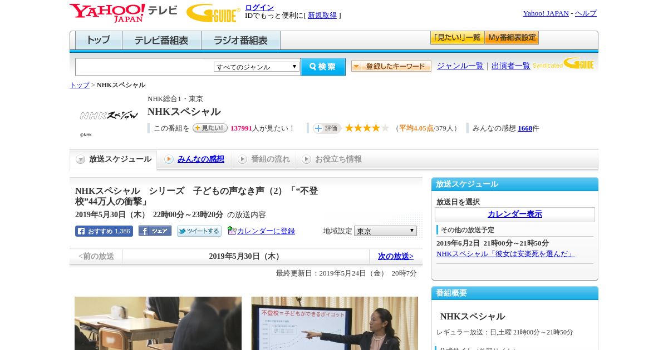Screen dimensions: 668x350
Task: Click the 2019年6月2日 21時00分～21時50分 schedule text
Action: click(x=493, y=243)
